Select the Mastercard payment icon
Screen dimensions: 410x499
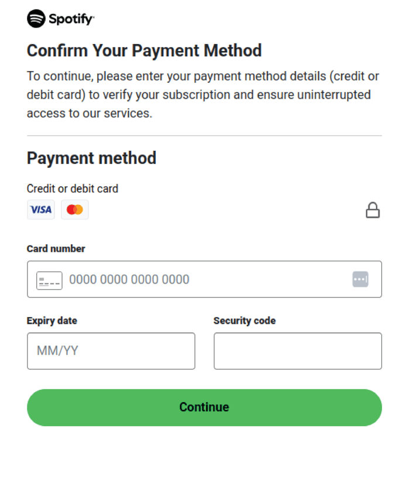(74, 210)
